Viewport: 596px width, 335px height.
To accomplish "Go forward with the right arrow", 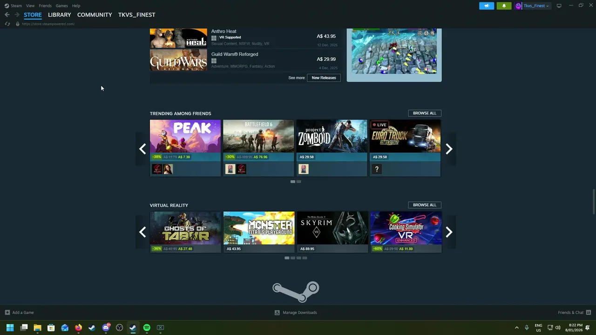I will [17, 14].
